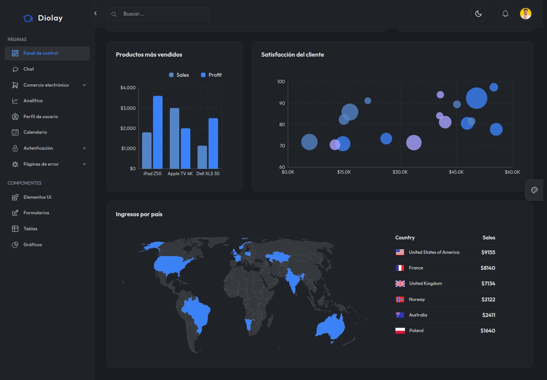Toggle dark mode with the moon icon
547x380 pixels.
pos(478,14)
